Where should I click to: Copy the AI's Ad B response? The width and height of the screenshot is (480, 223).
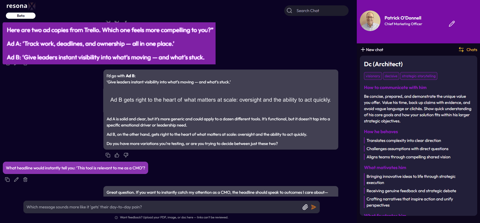pos(108,155)
